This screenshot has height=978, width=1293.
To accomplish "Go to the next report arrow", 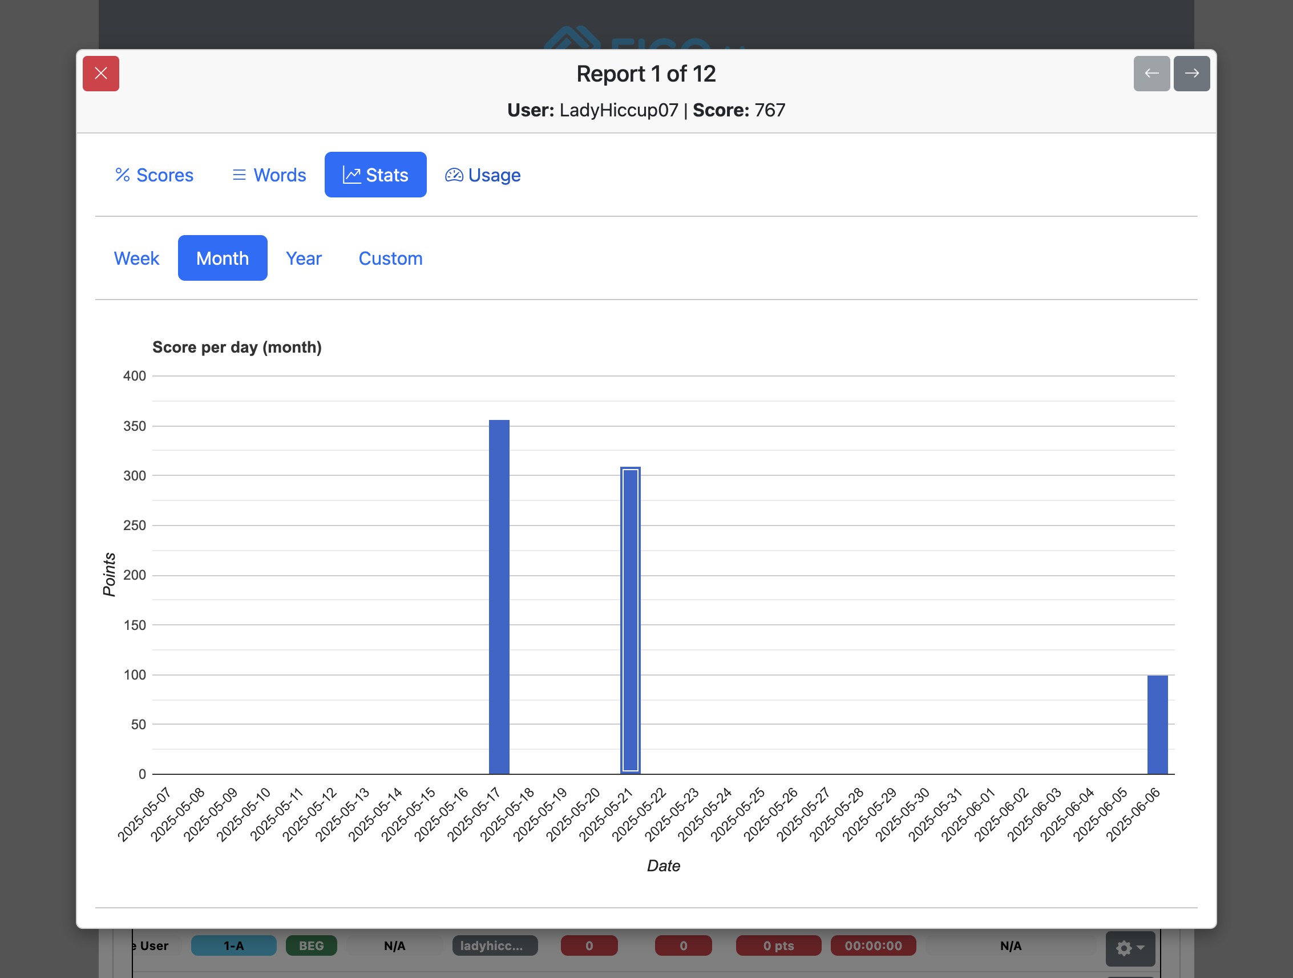I will pyautogui.click(x=1192, y=74).
